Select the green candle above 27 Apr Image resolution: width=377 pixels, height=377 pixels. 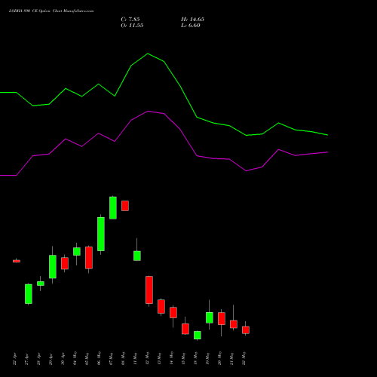[x=29, y=294]
